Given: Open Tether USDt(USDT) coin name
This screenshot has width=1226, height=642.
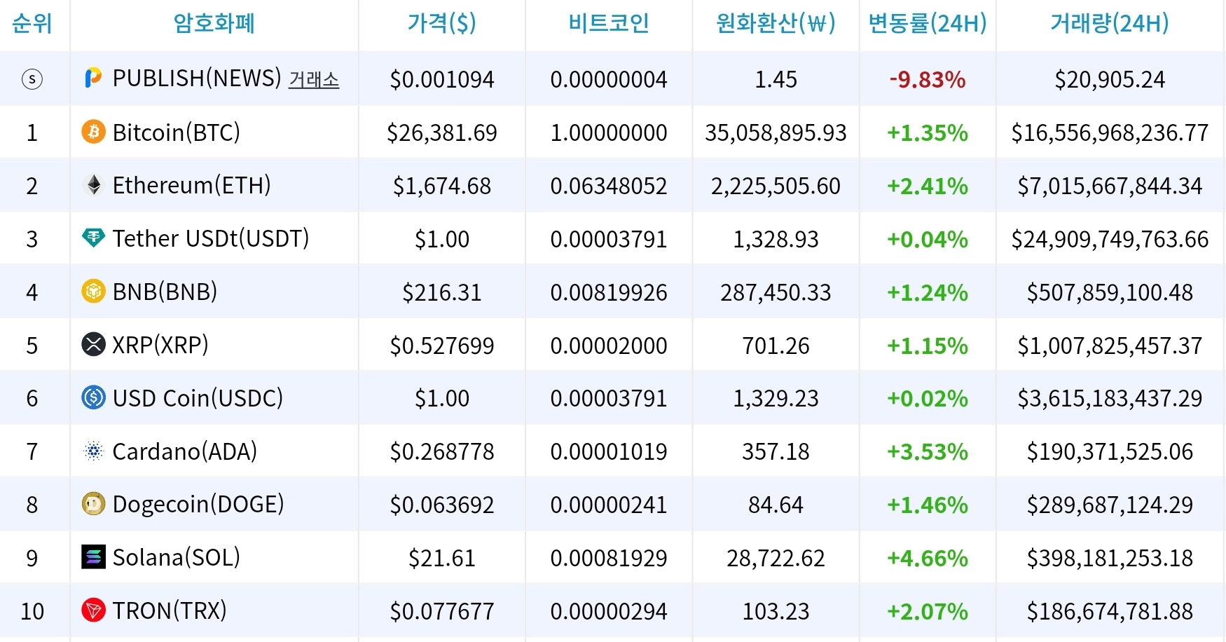Looking at the screenshot, I should (211, 238).
